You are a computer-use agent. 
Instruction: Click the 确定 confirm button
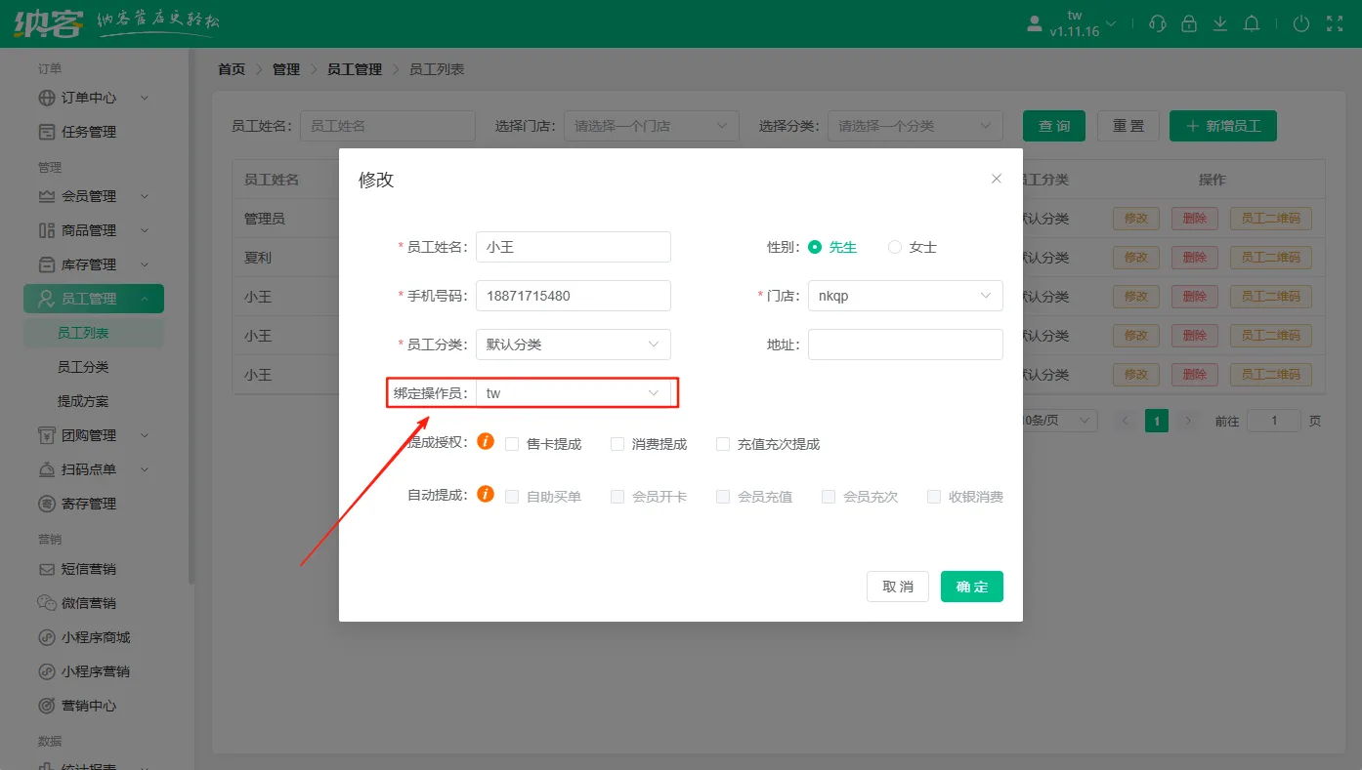[971, 587]
